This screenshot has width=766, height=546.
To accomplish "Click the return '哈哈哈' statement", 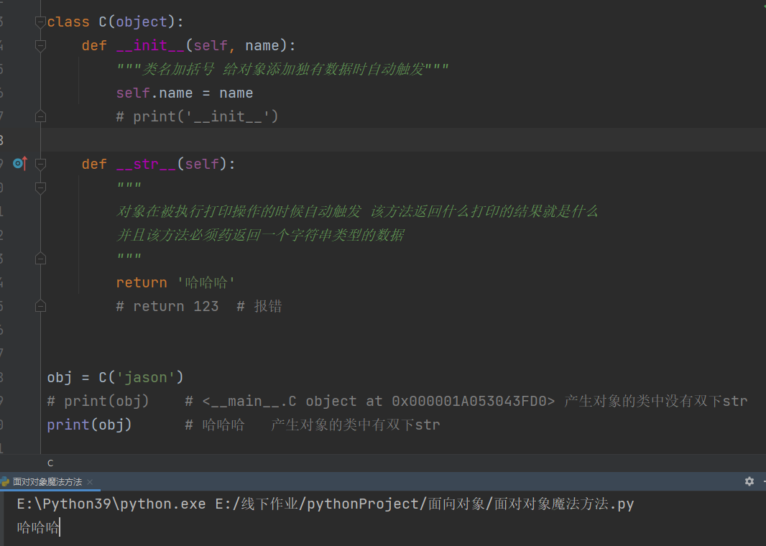I will [x=175, y=283].
